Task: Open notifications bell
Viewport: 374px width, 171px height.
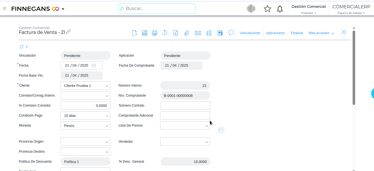Action: click(280, 9)
